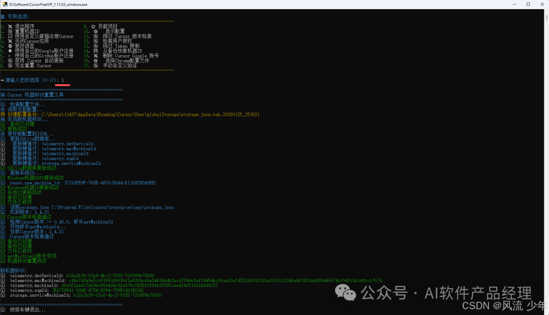
Task: Click the save icon for 从备份恢复机器ID
Action: 96,51
